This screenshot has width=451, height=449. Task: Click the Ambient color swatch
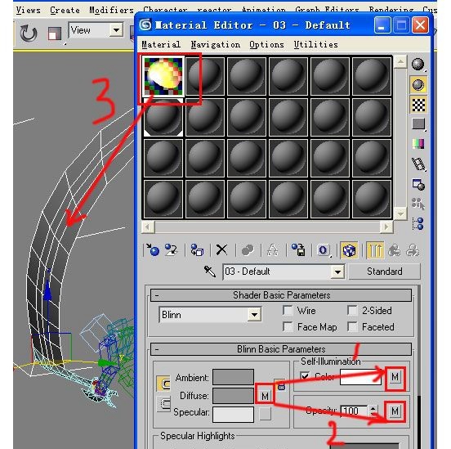click(233, 377)
